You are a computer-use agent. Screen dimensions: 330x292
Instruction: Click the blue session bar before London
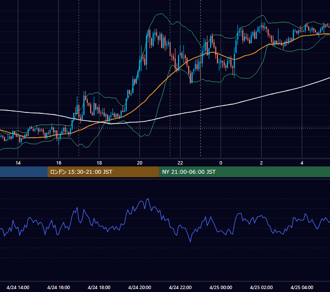point(24,172)
